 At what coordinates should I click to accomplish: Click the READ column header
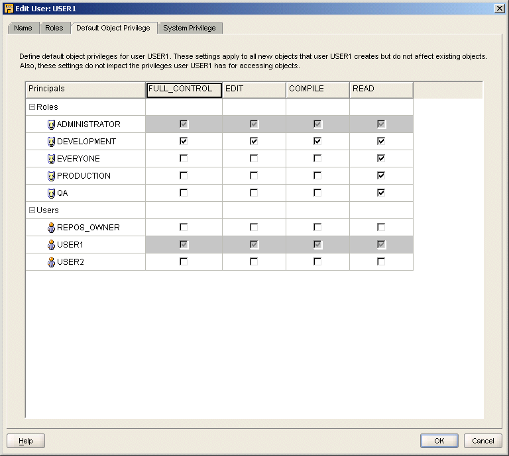[382, 90]
